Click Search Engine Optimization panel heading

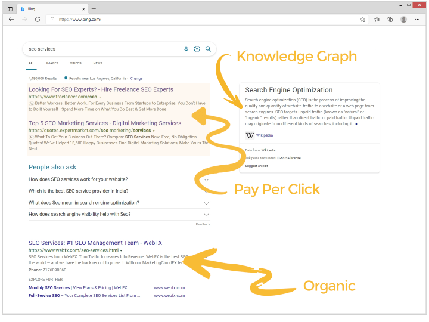[289, 90]
